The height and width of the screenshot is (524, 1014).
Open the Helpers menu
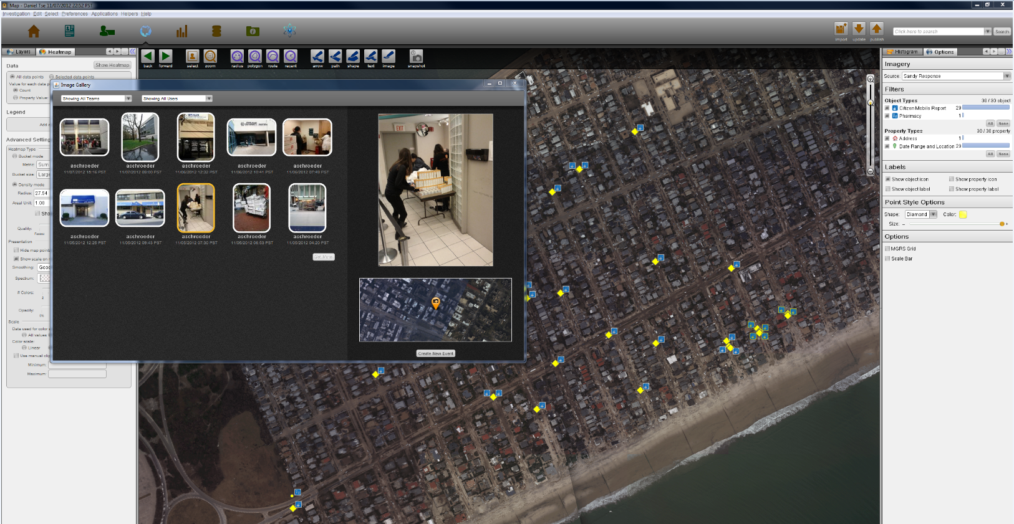(130, 14)
